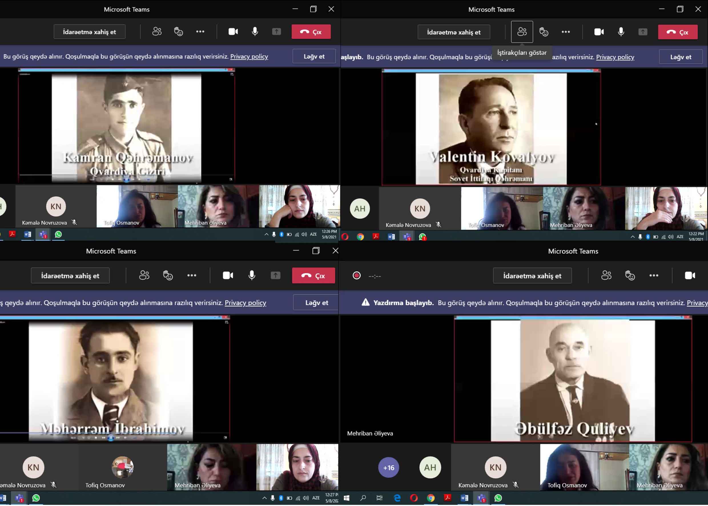Click AH avatar in the top-right window
708x506 pixels.
[x=360, y=208]
